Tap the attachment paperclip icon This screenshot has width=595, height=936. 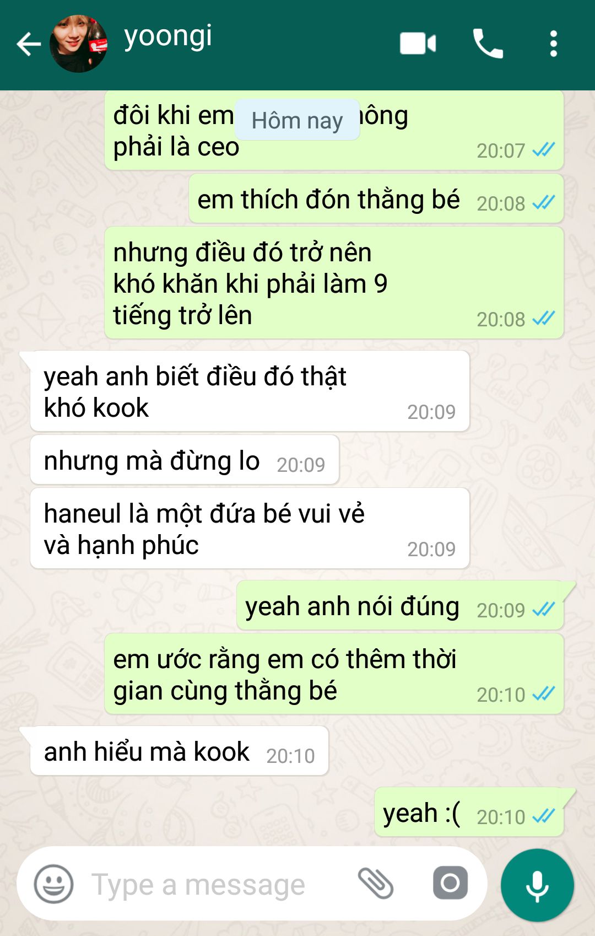click(x=376, y=883)
